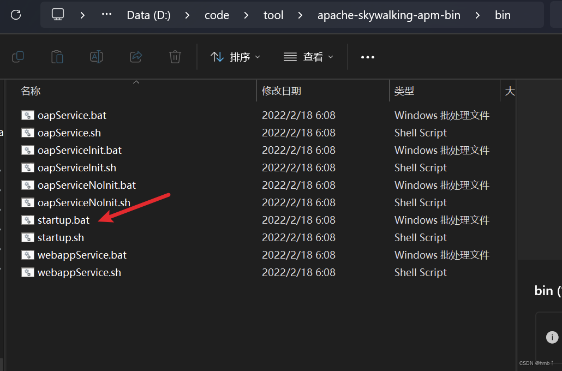Image resolution: width=562 pixels, height=371 pixels.
Task: Click the oapService.bat file icon
Action: tap(28, 115)
